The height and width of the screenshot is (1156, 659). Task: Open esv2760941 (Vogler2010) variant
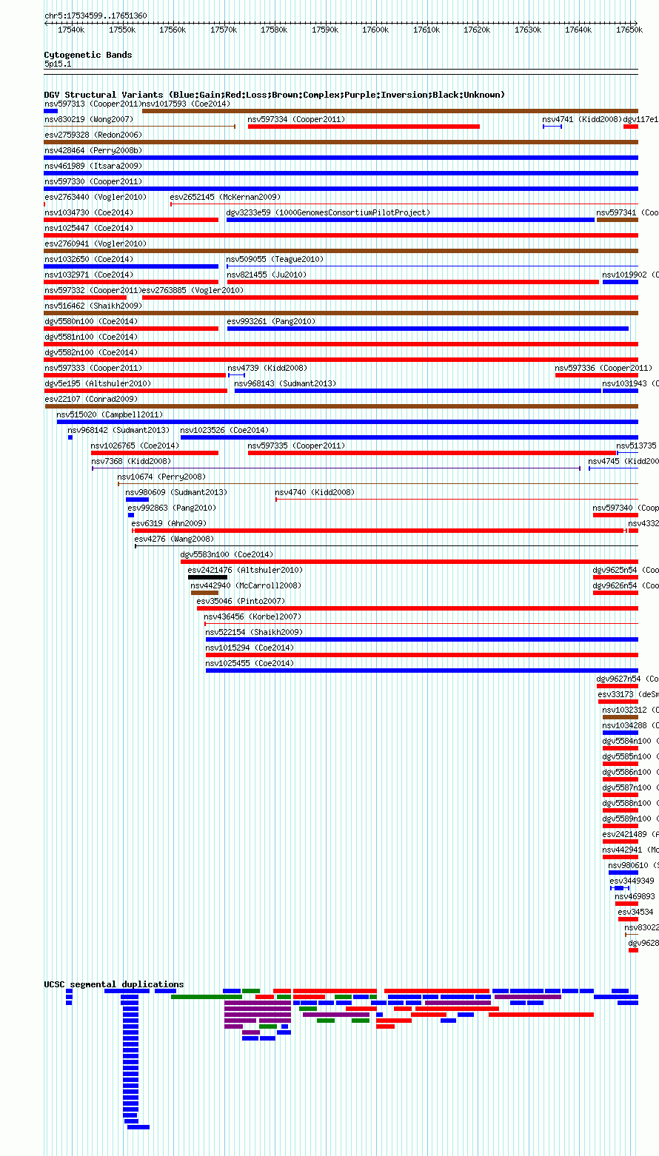[x=341, y=251]
